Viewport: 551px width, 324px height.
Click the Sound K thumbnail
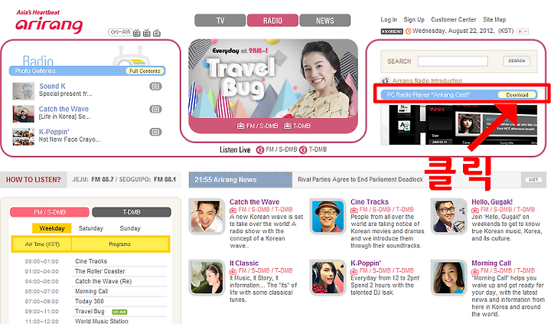[x=23, y=91]
